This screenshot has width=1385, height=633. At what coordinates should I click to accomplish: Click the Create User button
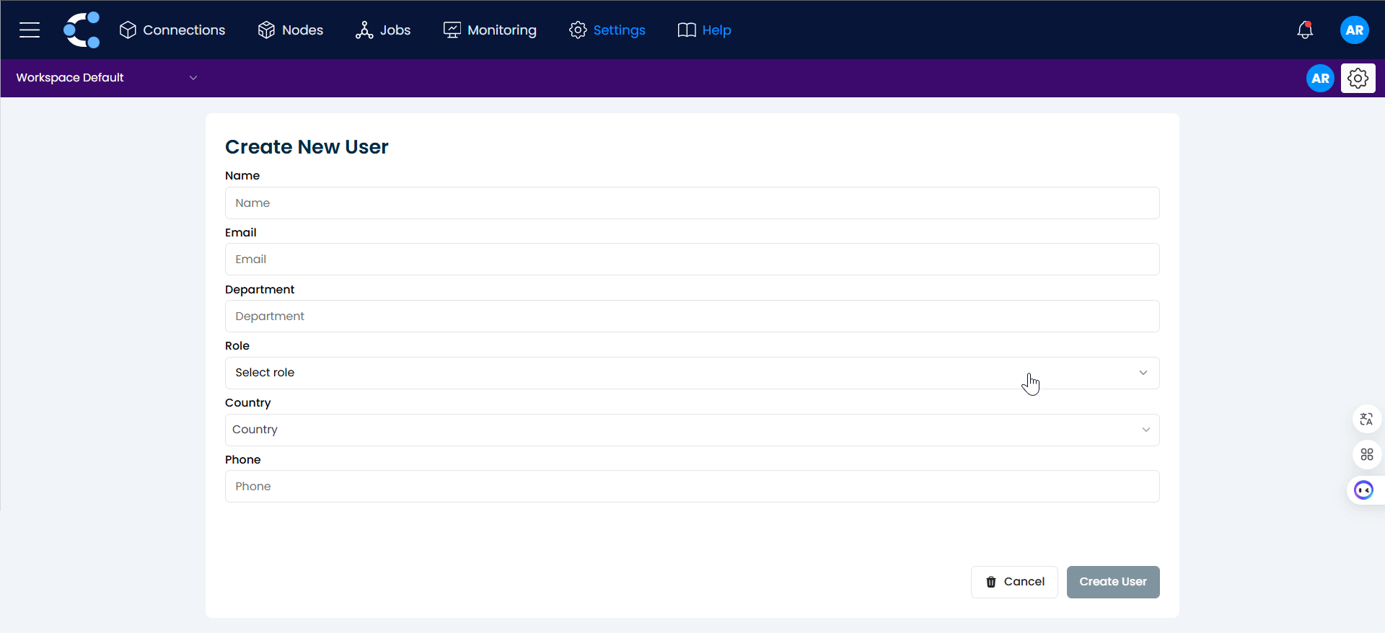(x=1112, y=582)
